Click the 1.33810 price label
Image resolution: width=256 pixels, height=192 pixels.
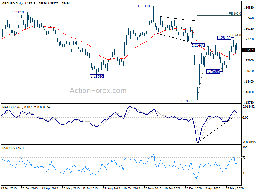[x=18, y=12]
